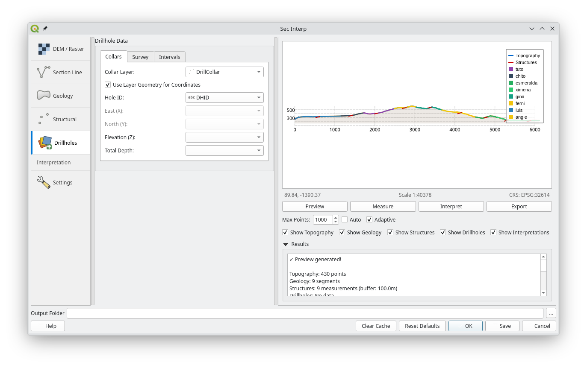The height and width of the screenshot is (368, 587).
Task: Switch to the Survey tab
Action: 140,57
